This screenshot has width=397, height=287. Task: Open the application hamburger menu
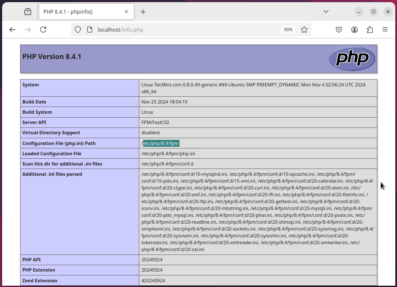point(385,30)
